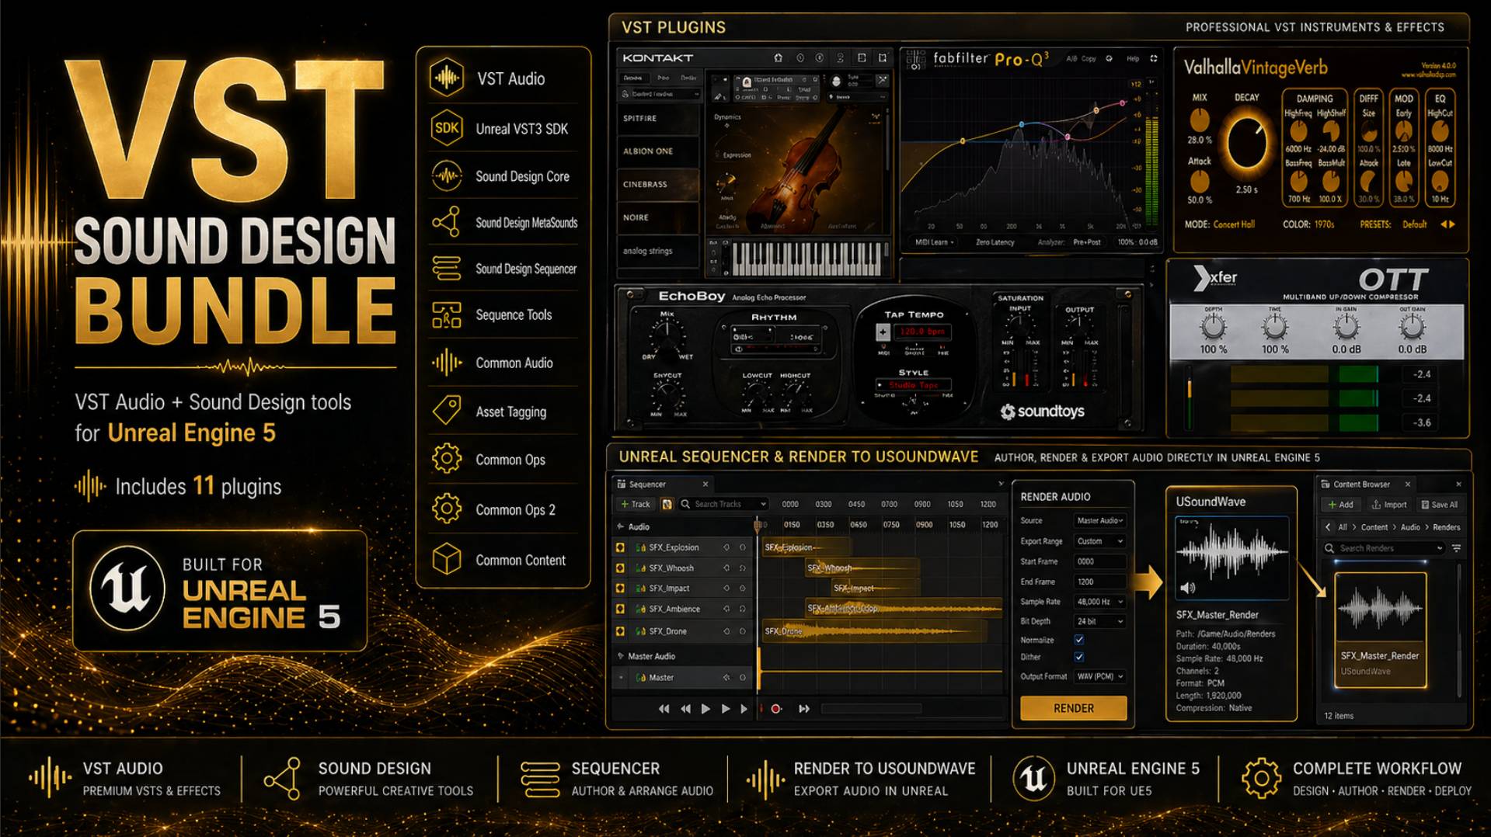The width and height of the screenshot is (1491, 837).
Task: Expand the Output Format WAV dropdown
Action: click(1099, 677)
